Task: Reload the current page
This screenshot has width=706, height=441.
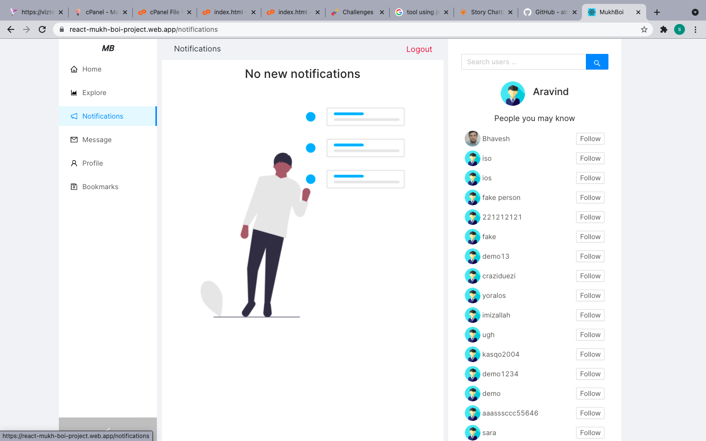Action: tap(42, 29)
